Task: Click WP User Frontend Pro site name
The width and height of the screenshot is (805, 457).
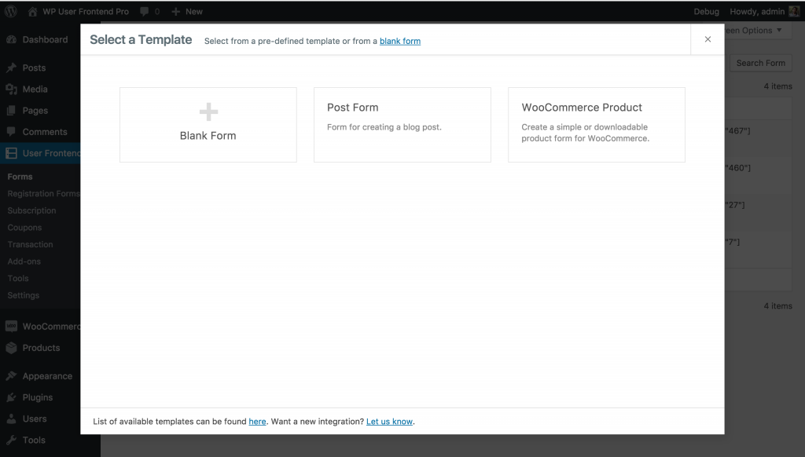Action: tap(86, 11)
